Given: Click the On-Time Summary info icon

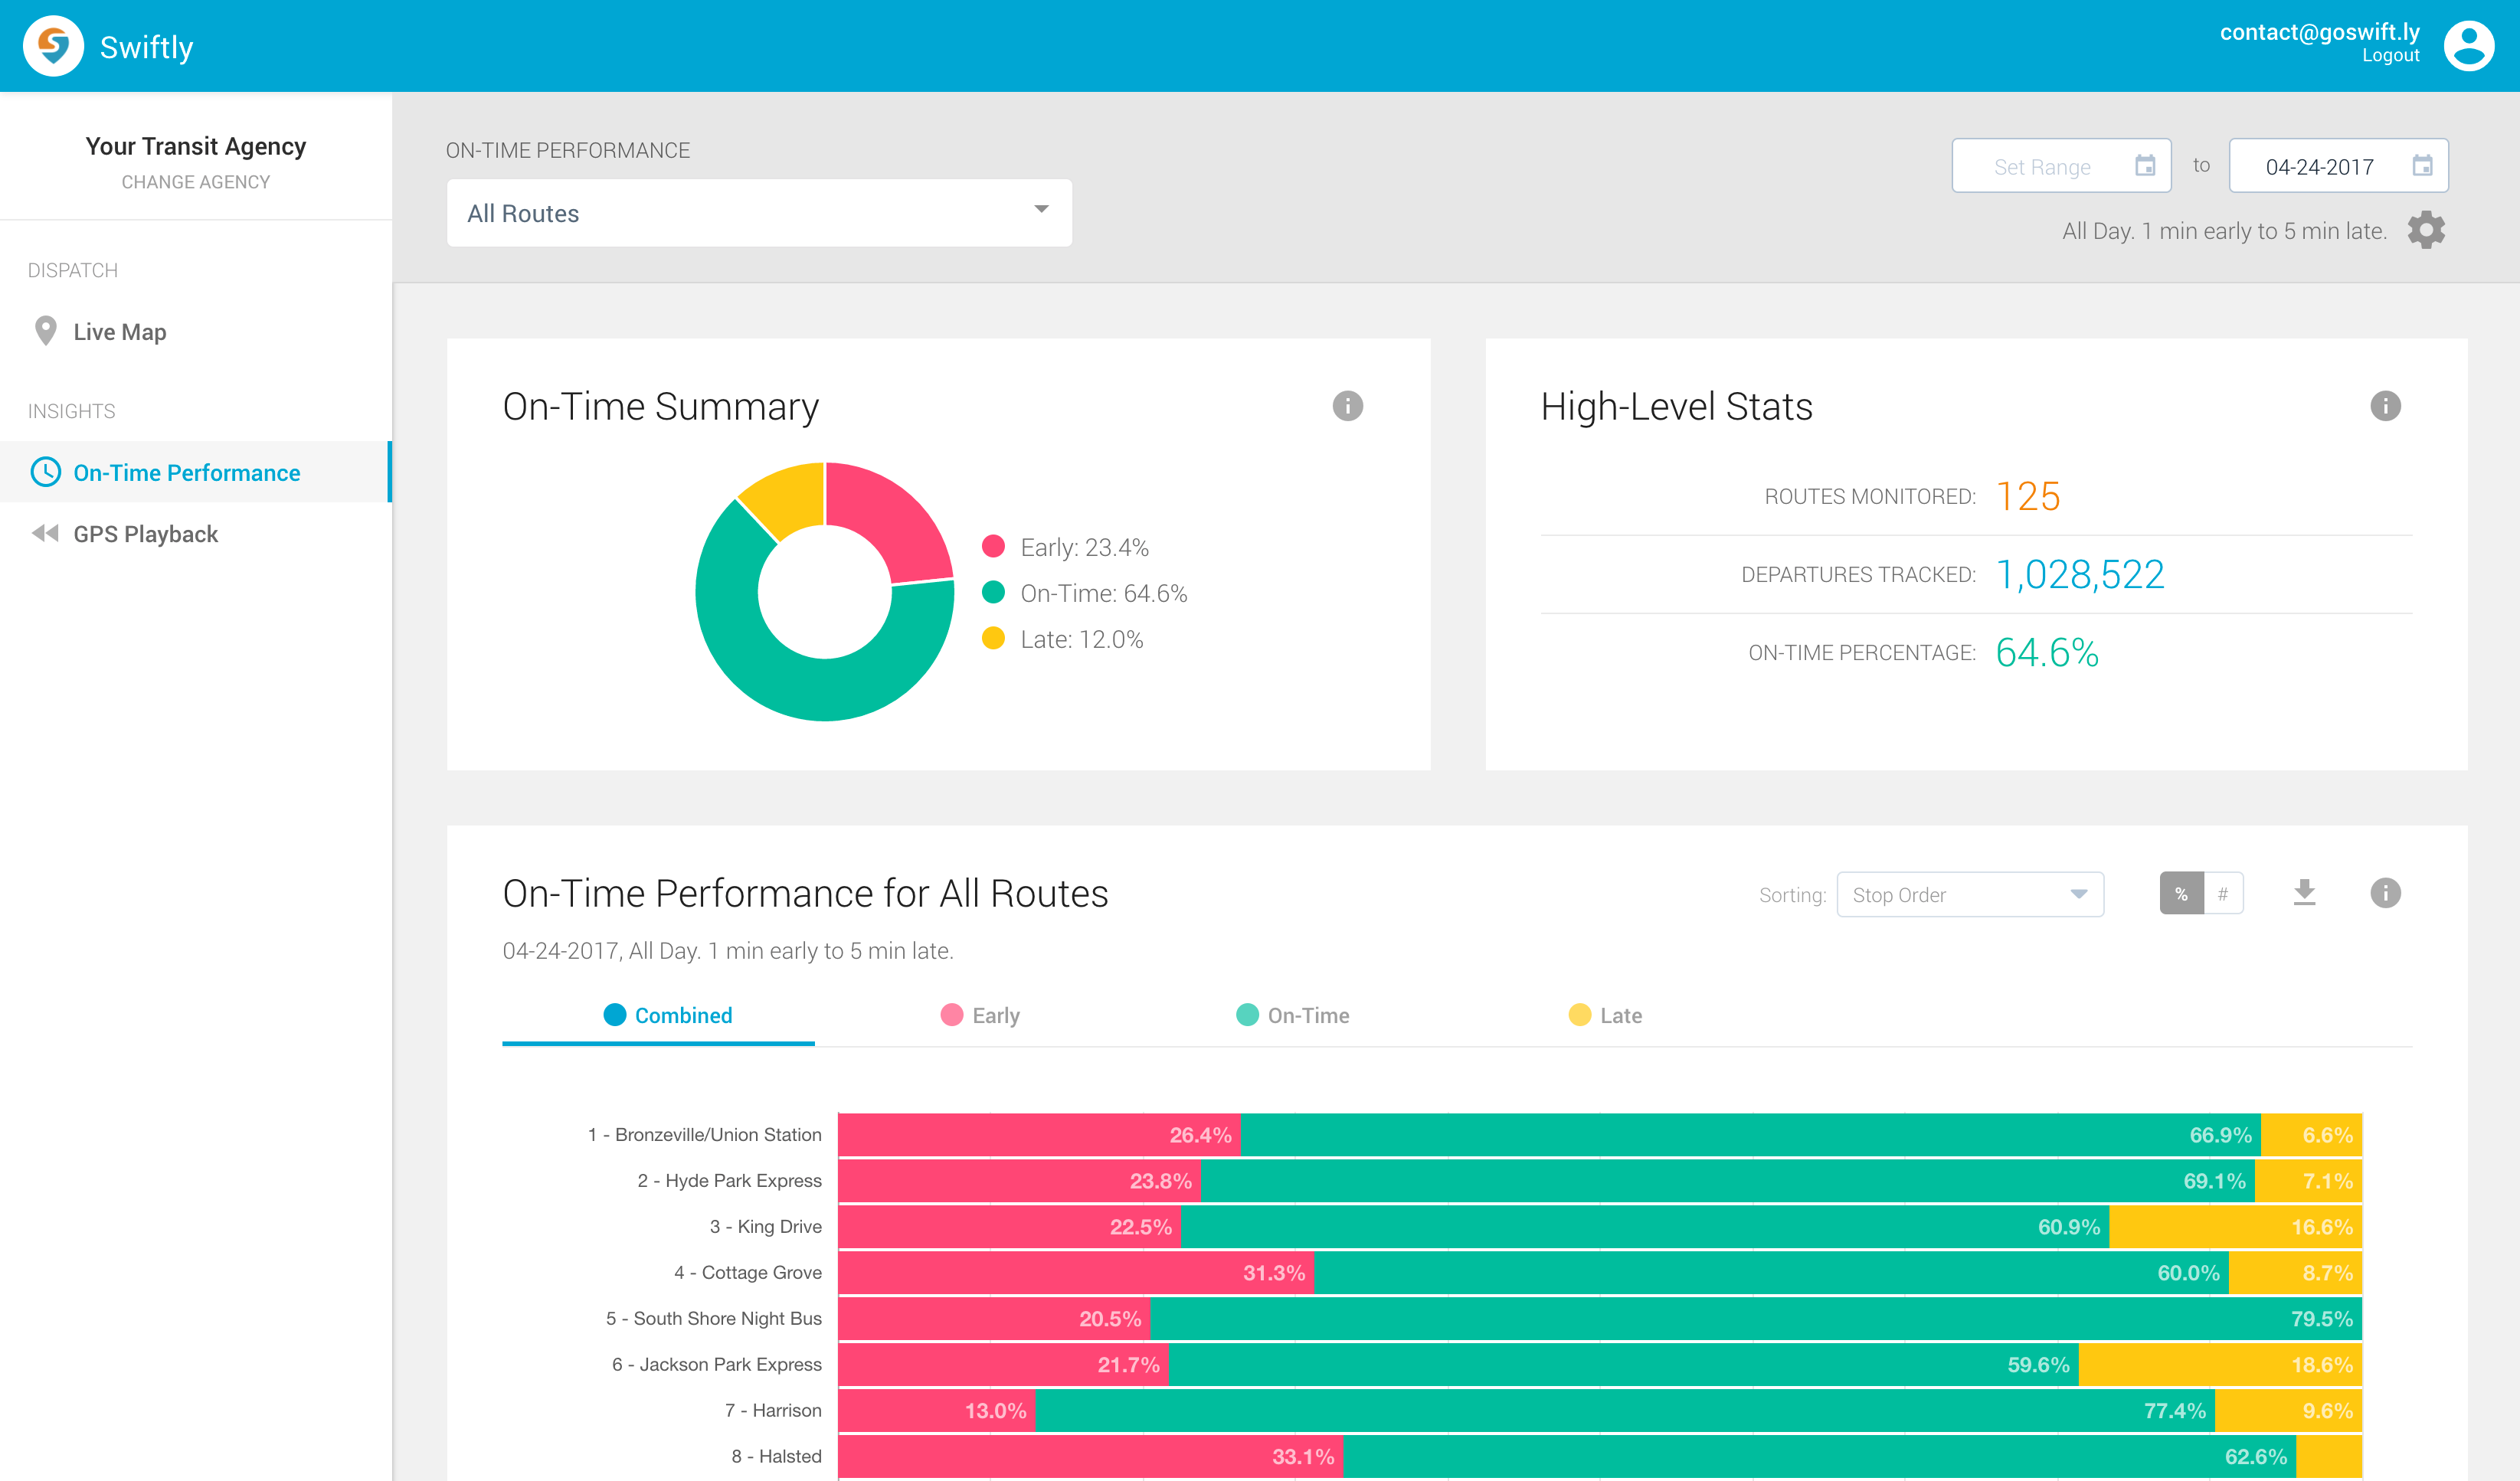Looking at the screenshot, I should [x=1347, y=406].
